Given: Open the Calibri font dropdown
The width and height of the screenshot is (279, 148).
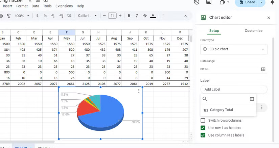Looking at the screenshot, I should tap(87, 16).
